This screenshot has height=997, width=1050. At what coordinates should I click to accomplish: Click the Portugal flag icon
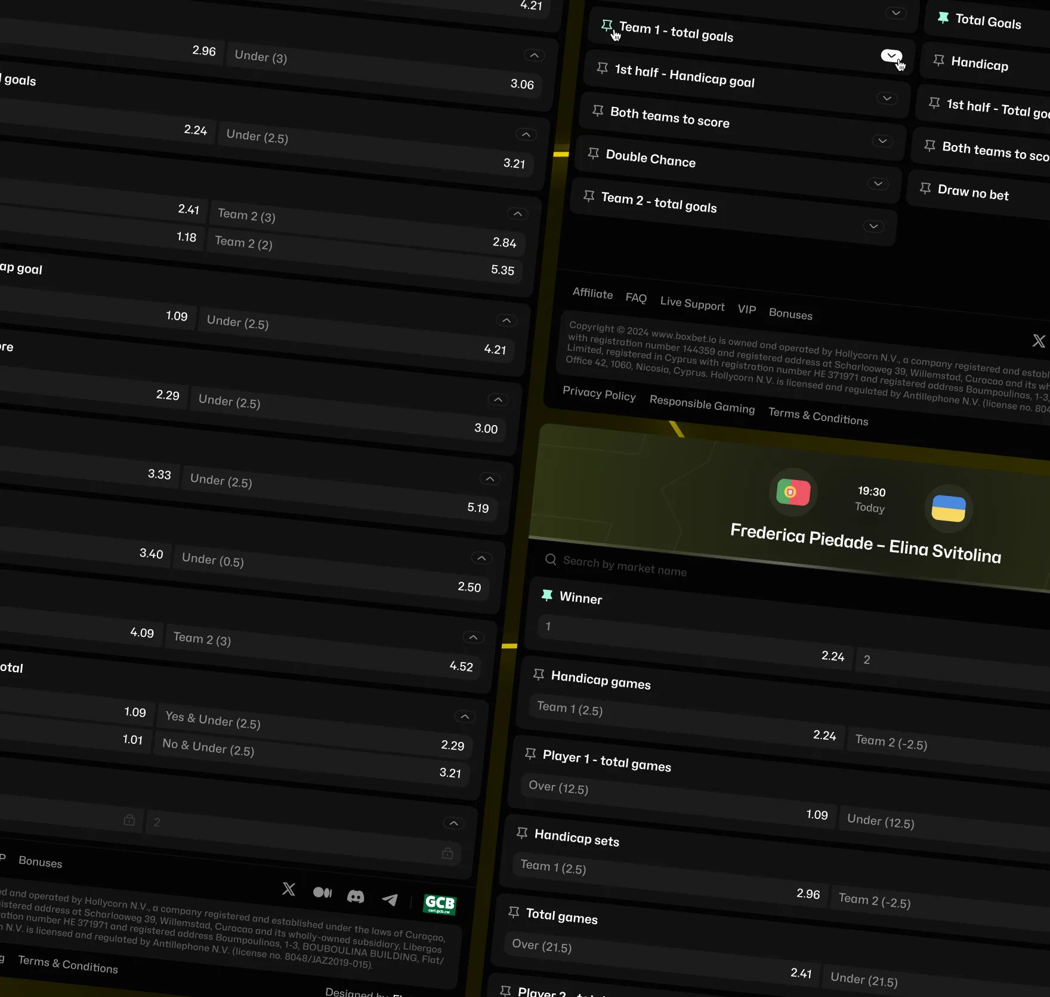tap(793, 493)
